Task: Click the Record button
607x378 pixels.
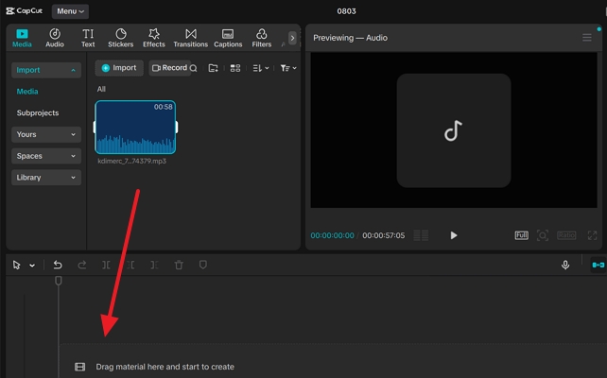Action: coord(169,68)
